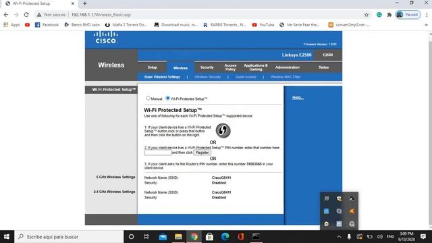The image size is (432, 243).
Task: Close the Wi-Fi Protected Setup tab
Action: pyautogui.click(x=73, y=3)
